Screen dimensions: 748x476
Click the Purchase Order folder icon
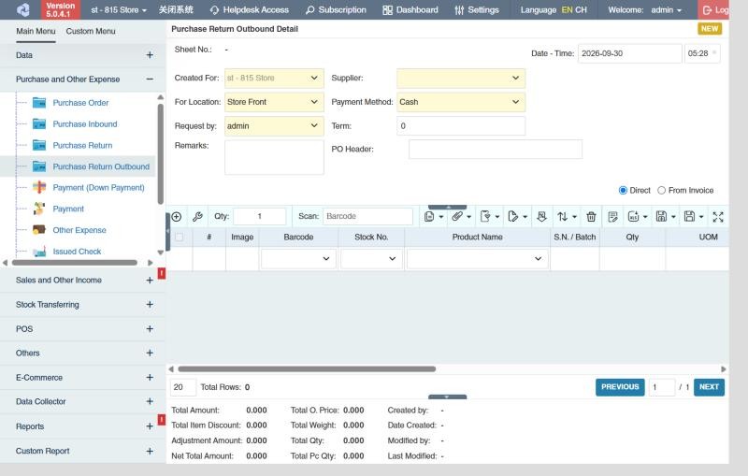click(x=39, y=103)
